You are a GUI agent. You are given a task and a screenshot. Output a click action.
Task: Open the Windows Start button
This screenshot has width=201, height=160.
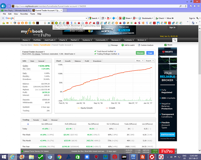4,157
